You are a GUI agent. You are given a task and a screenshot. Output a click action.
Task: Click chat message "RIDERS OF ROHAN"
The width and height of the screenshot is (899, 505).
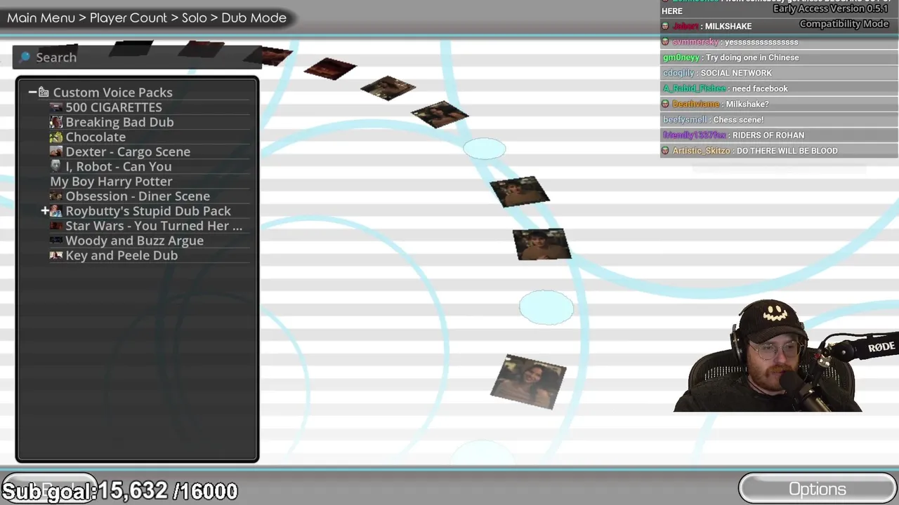[x=768, y=135]
